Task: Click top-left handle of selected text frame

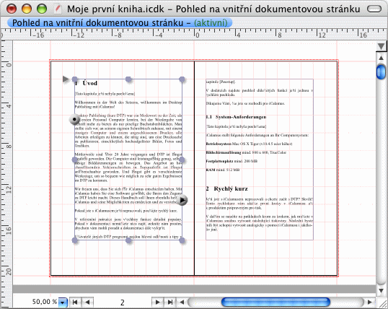Action: coord(74,79)
